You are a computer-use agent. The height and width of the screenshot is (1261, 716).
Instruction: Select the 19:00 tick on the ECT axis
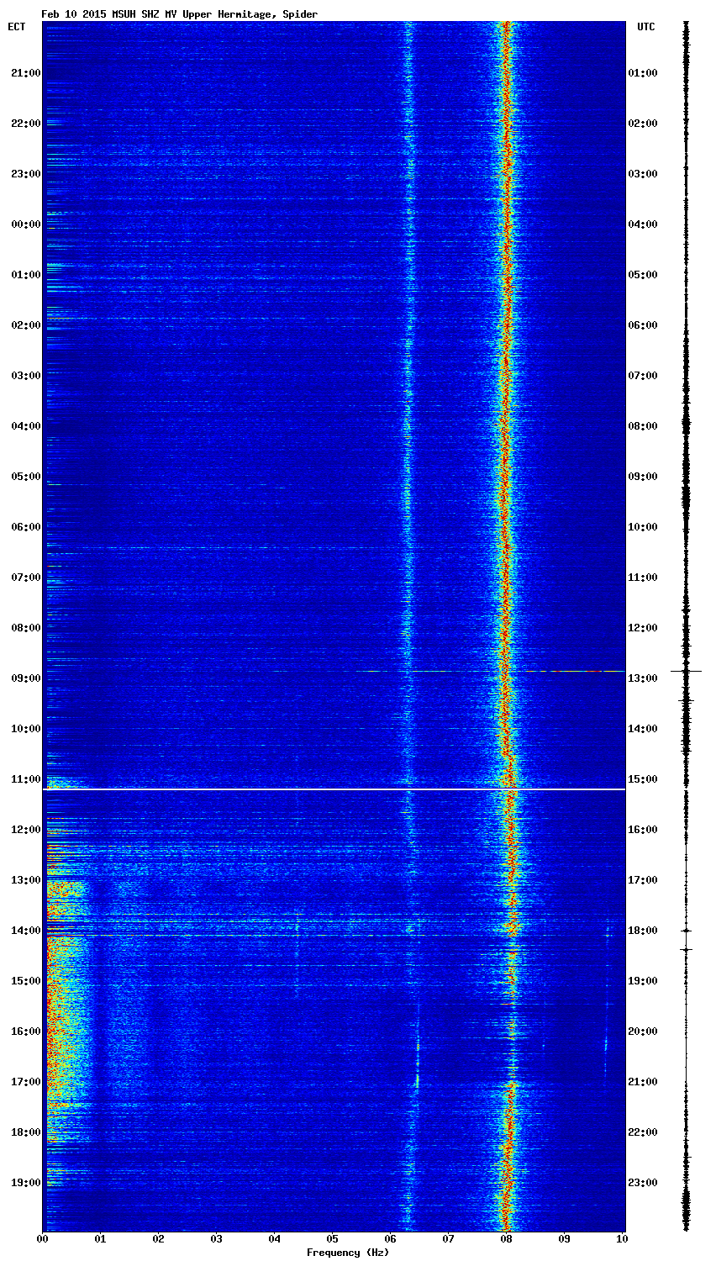25,1183
